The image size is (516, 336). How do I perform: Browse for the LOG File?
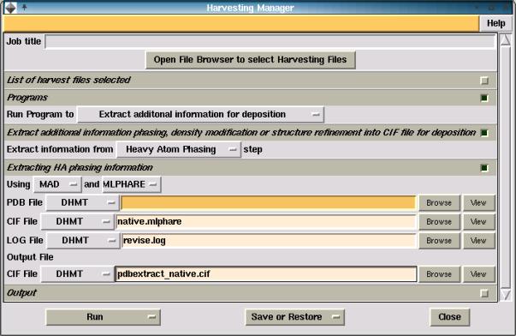439,241
